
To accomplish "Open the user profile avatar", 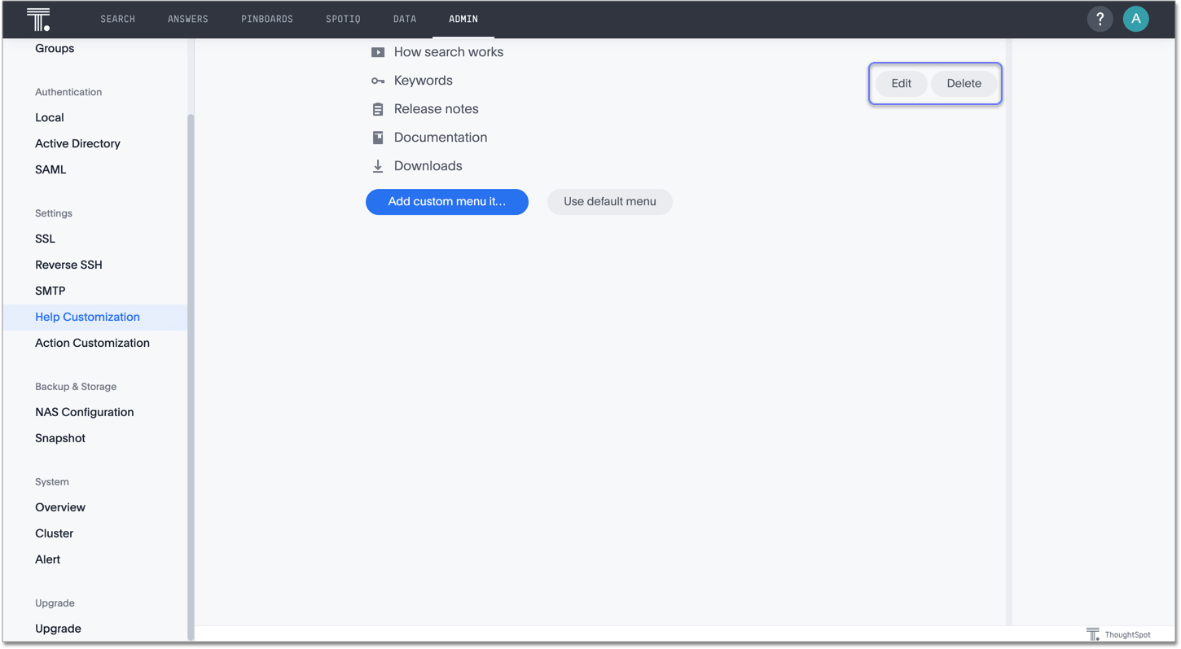I will pos(1135,19).
